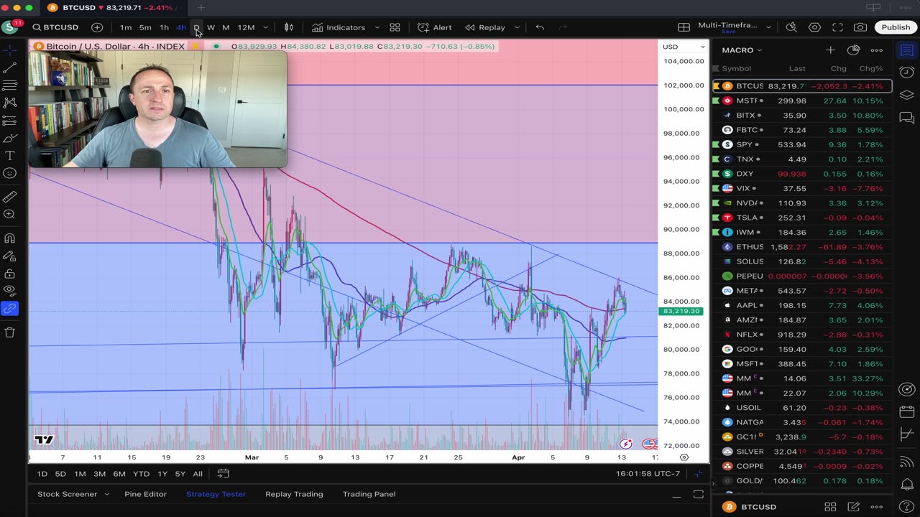Image resolution: width=920 pixels, height=517 pixels.
Task: Open the USD currency dropdown
Action: click(x=683, y=47)
